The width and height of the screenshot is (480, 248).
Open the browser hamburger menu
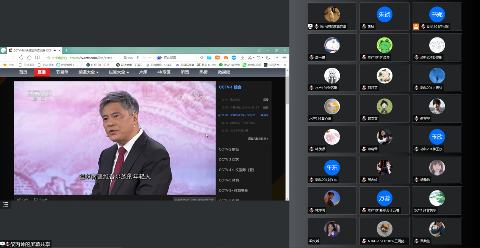(x=284, y=58)
